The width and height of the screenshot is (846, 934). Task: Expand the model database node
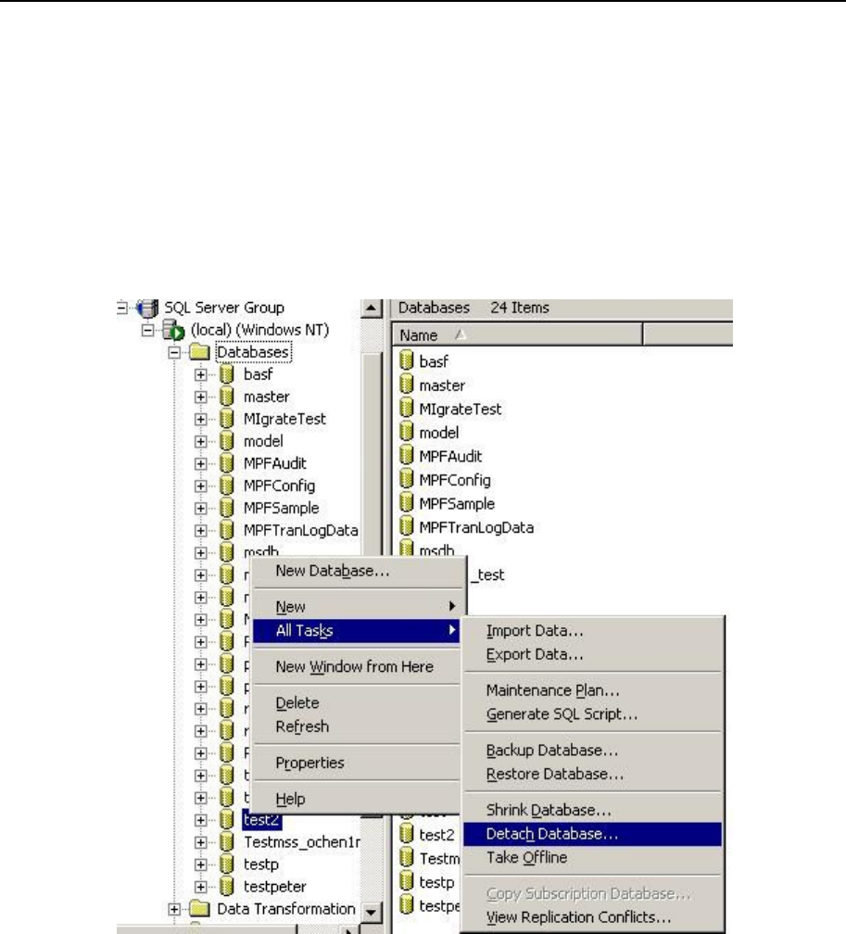click(x=201, y=442)
